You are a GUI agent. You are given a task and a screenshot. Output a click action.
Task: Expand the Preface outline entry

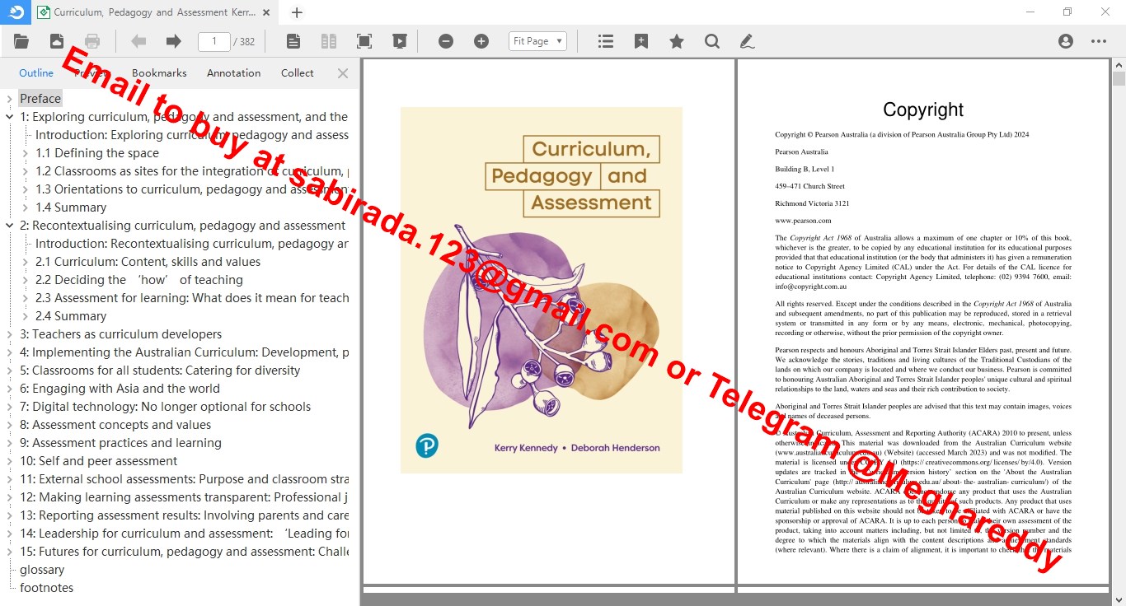[9, 99]
